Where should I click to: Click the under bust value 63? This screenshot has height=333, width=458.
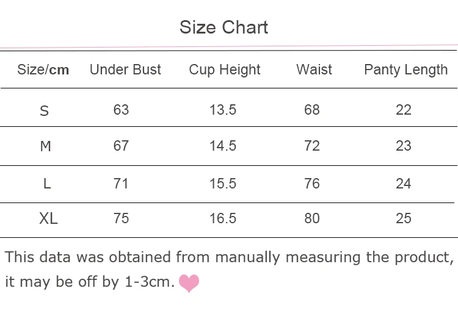[121, 110]
